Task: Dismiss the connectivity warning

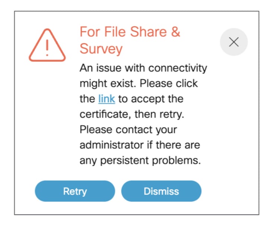Action: tap(161, 191)
